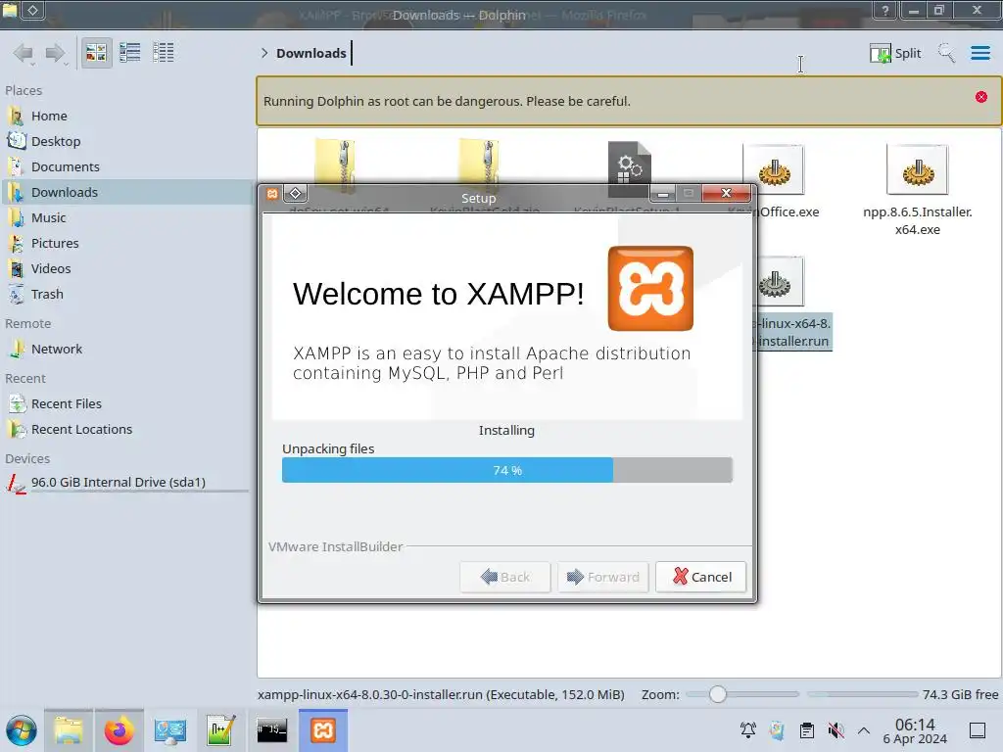Open Videos in Places panel
Image resolution: width=1003 pixels, height=752 pixels.
126,269
